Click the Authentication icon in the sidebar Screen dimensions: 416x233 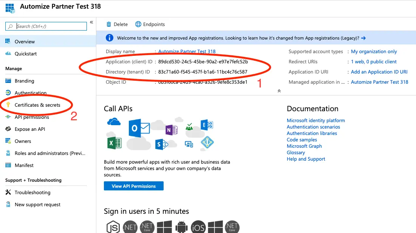8,93
